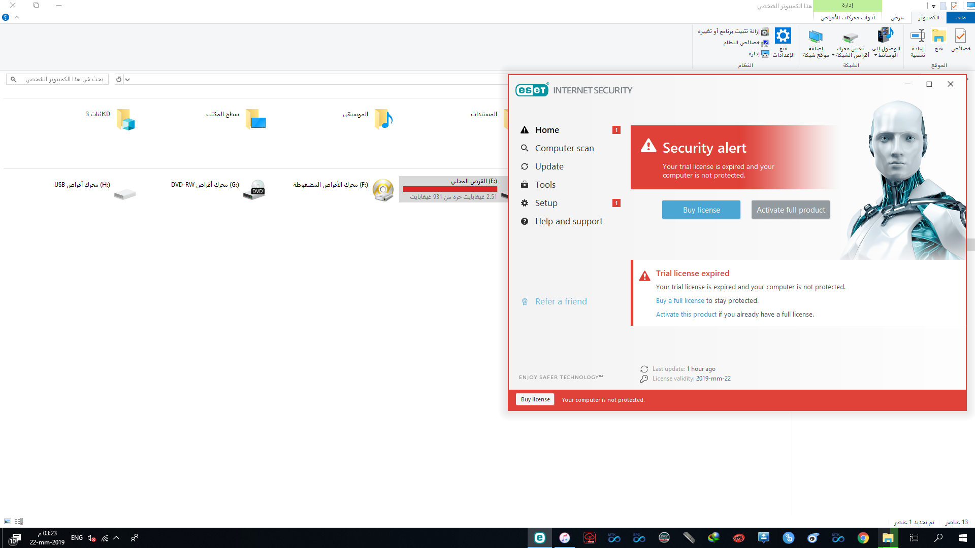This screenshot has height=548, width=975.
Task: Click the File Explorer taskbar icon
Action: pyautogui.click(x=888, y=538)
